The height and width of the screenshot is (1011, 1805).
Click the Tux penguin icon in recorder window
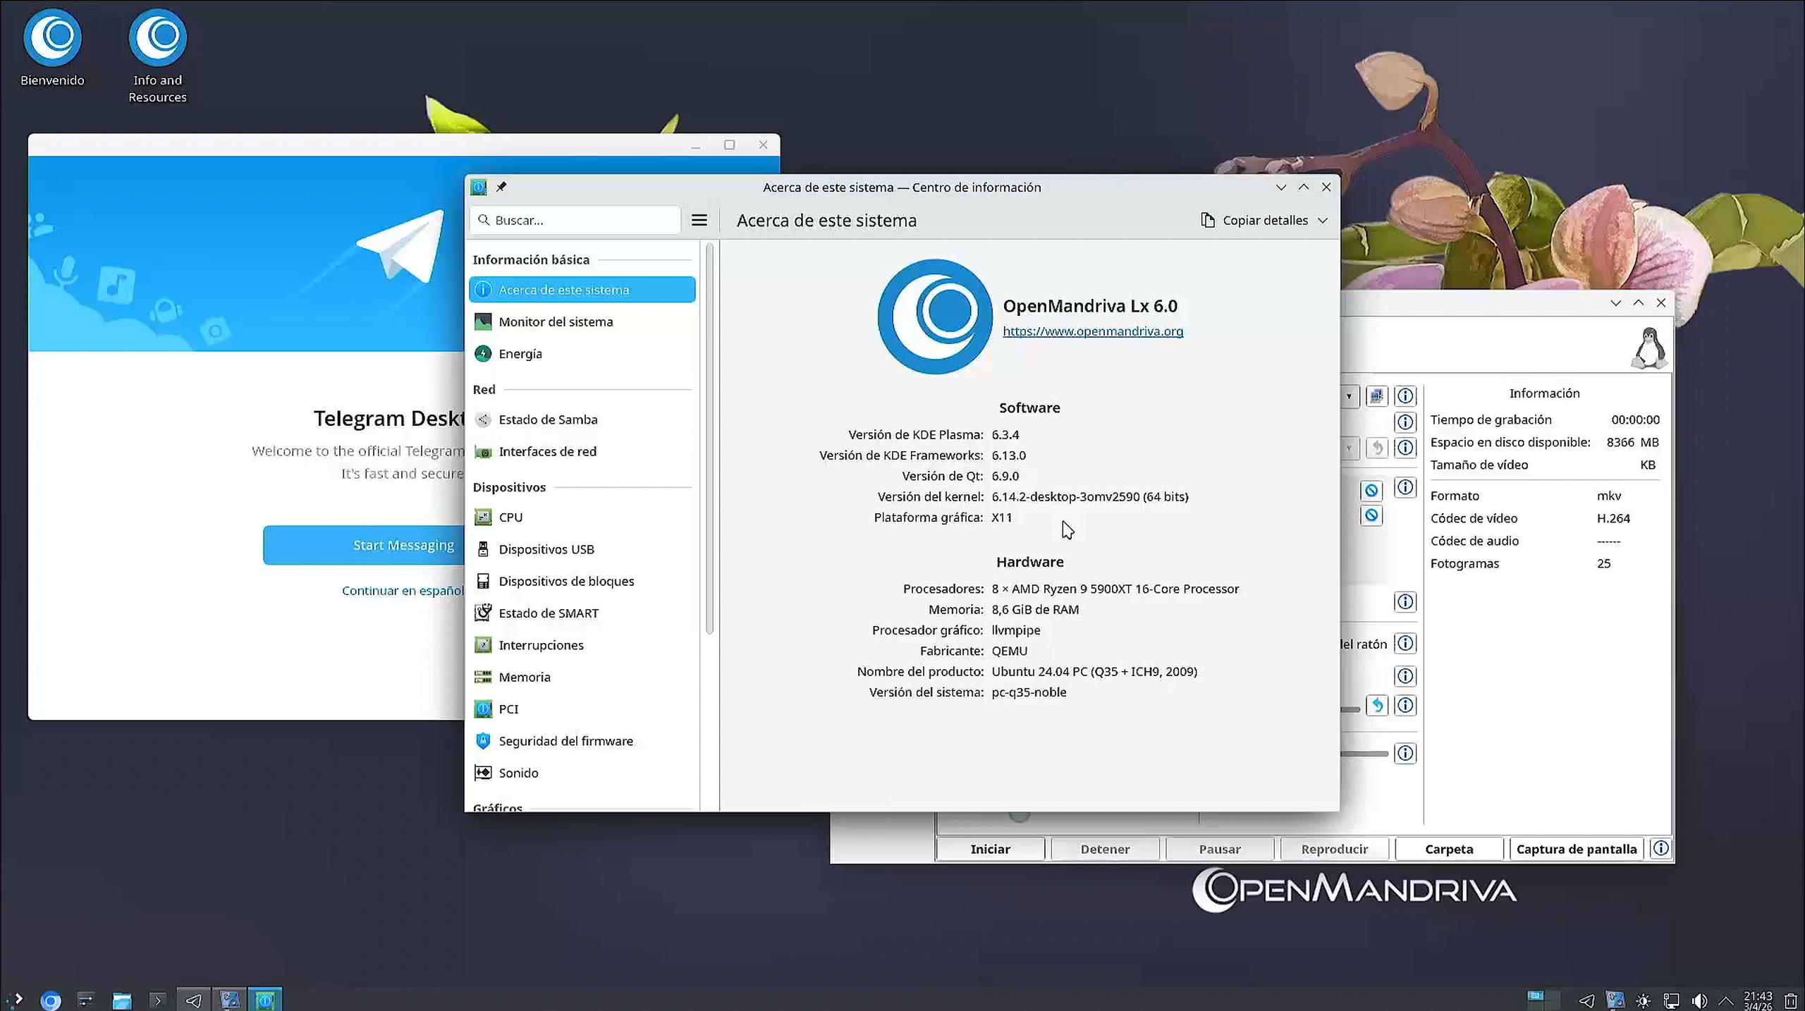[1649, 348]
